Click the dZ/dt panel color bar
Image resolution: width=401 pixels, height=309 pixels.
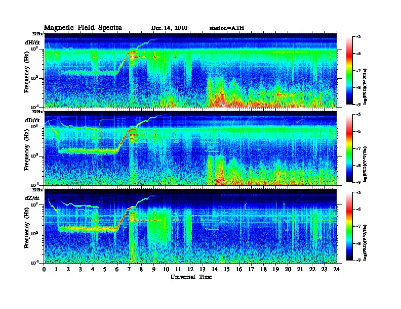(x=349, y=226)
